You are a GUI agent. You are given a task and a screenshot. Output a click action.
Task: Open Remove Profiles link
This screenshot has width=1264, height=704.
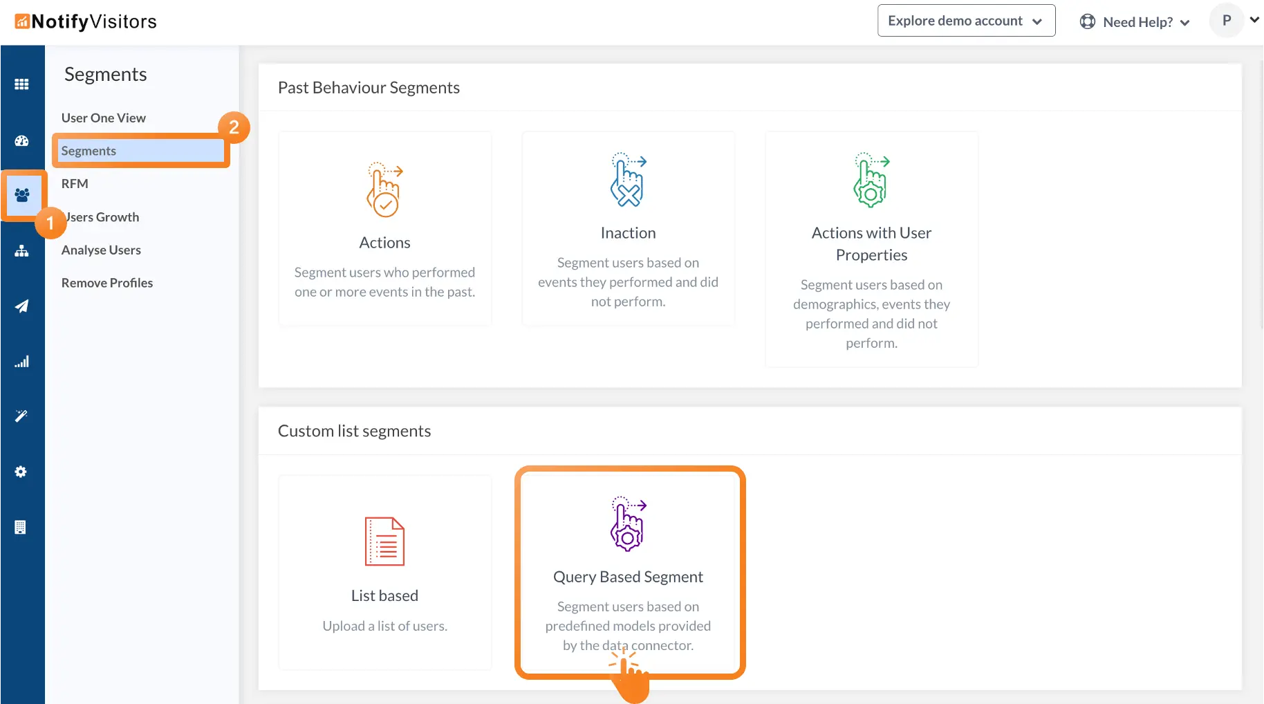pos(107,283)
